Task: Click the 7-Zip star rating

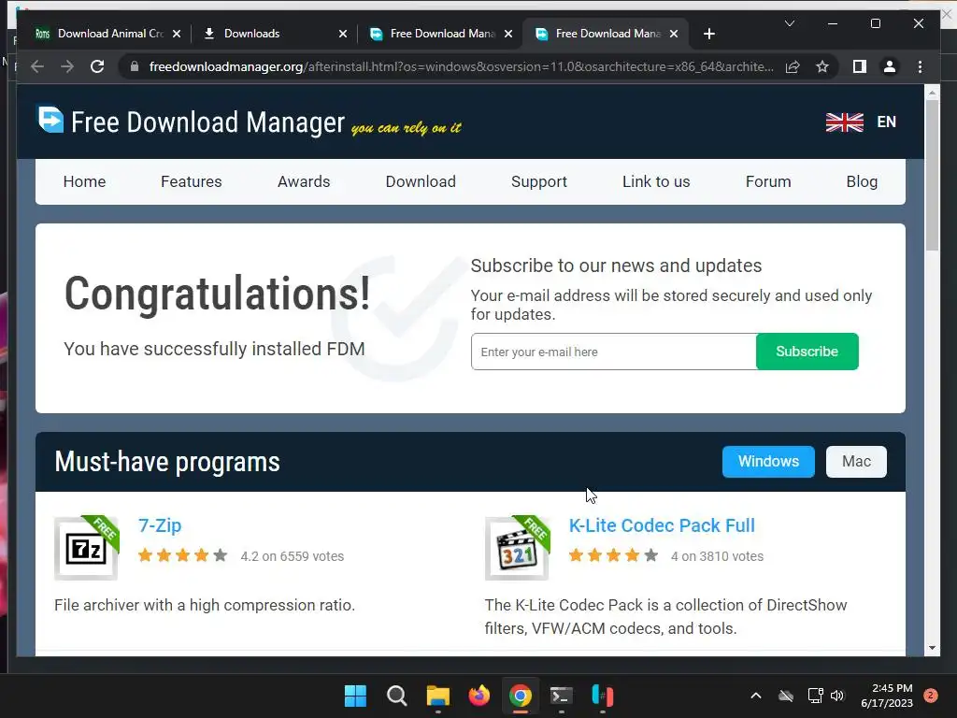Action: [x=182, y=555]
